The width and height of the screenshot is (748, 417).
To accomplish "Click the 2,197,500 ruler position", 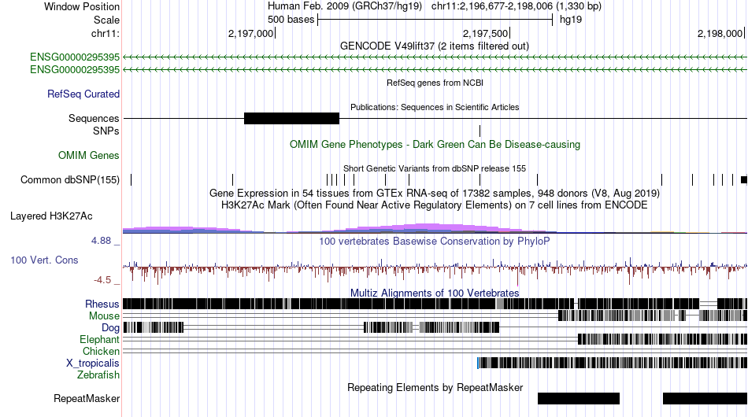I will [x=486, y=33].
